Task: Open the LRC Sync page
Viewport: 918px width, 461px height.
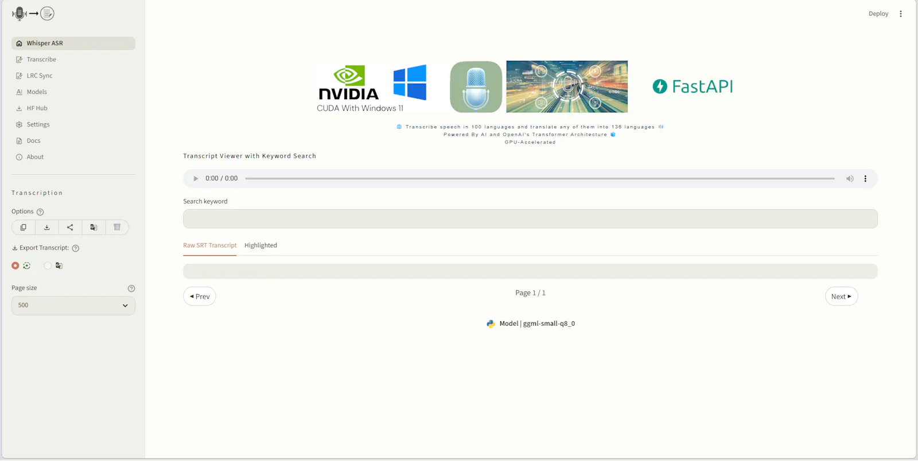Action: pyautogui.click(x=73, y=76)
